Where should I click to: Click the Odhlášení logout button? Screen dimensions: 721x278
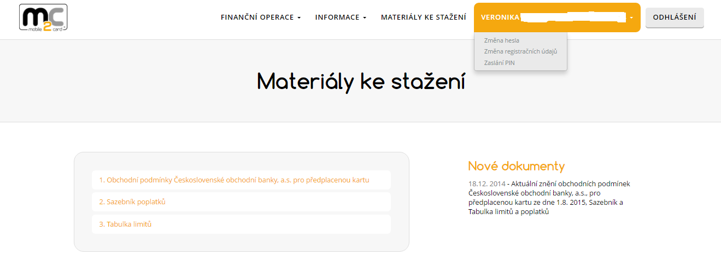coord(675,17)
